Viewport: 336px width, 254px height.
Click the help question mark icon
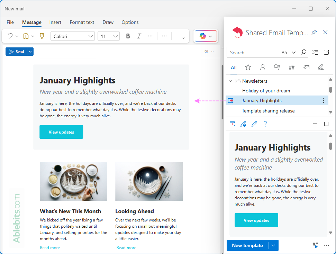click(x=265, y=124)
